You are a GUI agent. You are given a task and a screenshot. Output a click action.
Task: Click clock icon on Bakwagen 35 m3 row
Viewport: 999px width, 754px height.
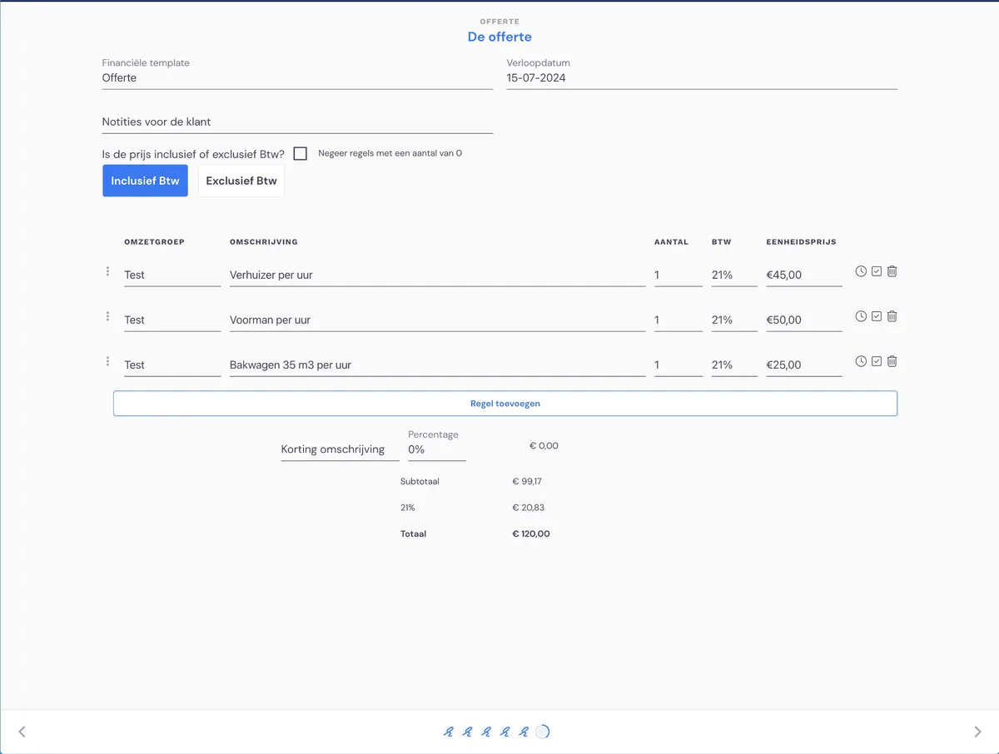click(861, 361)
